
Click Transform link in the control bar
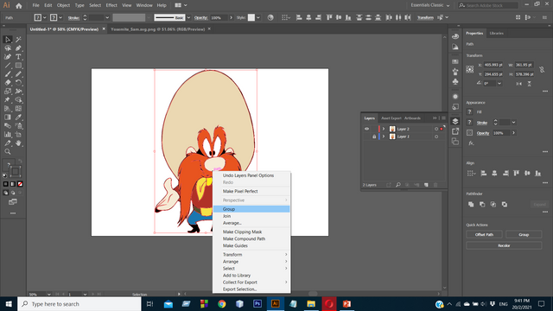[x=425, y=17]
